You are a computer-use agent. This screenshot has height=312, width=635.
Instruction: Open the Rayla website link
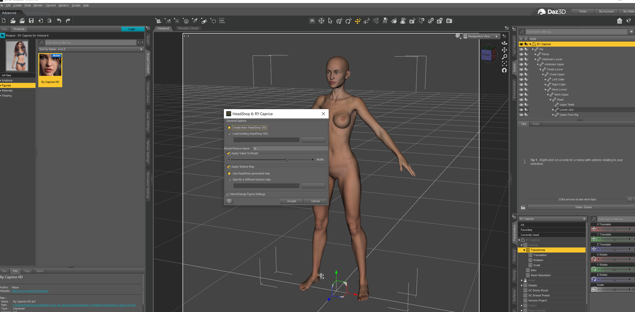pos(30,291)
